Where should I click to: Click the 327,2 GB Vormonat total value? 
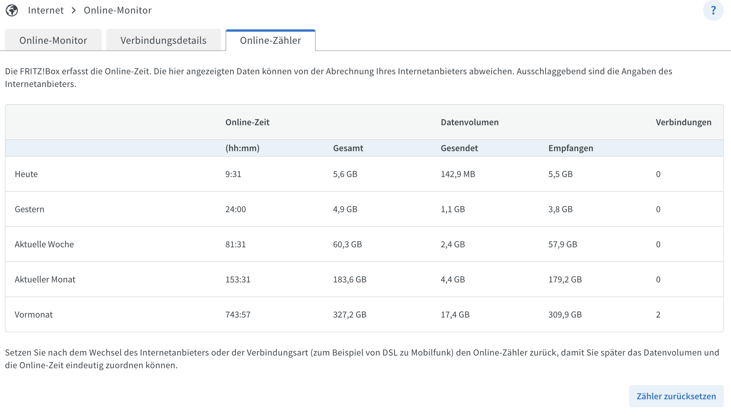point(350,314)
